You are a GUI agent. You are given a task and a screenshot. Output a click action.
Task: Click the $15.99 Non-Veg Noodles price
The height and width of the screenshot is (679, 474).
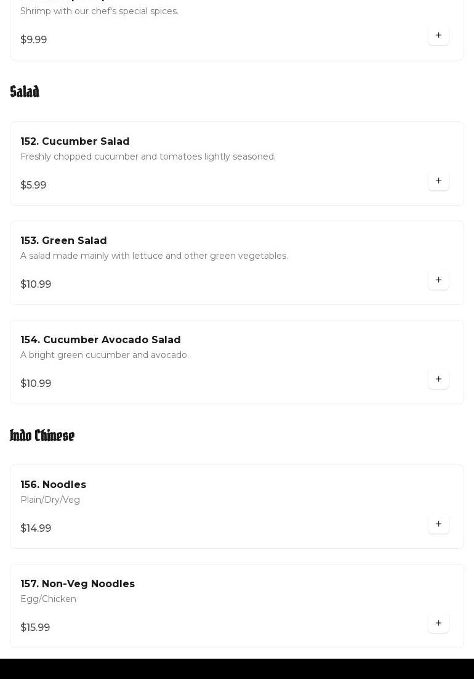35,628
